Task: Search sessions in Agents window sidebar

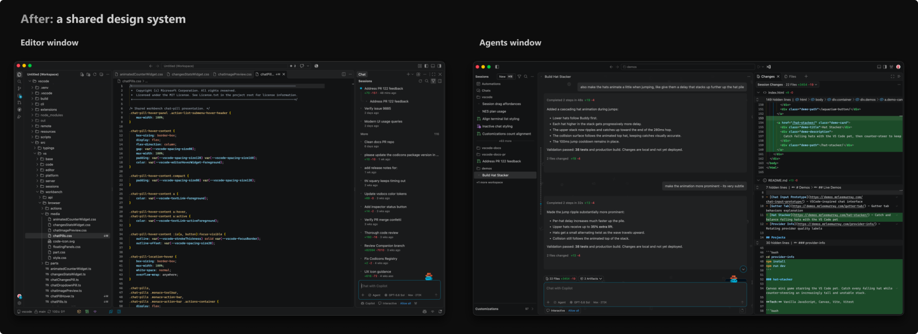Action: click(526, 77)
